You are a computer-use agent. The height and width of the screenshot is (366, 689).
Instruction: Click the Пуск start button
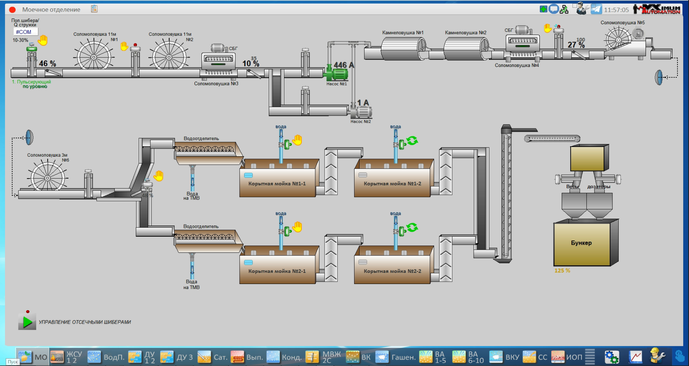tap(13, 362)
